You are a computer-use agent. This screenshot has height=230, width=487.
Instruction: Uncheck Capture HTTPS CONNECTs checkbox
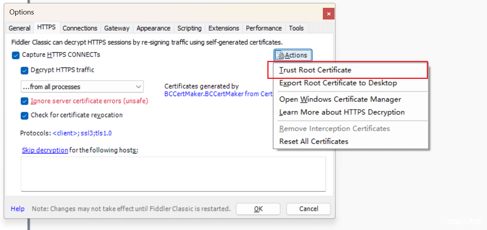(16, 55)
